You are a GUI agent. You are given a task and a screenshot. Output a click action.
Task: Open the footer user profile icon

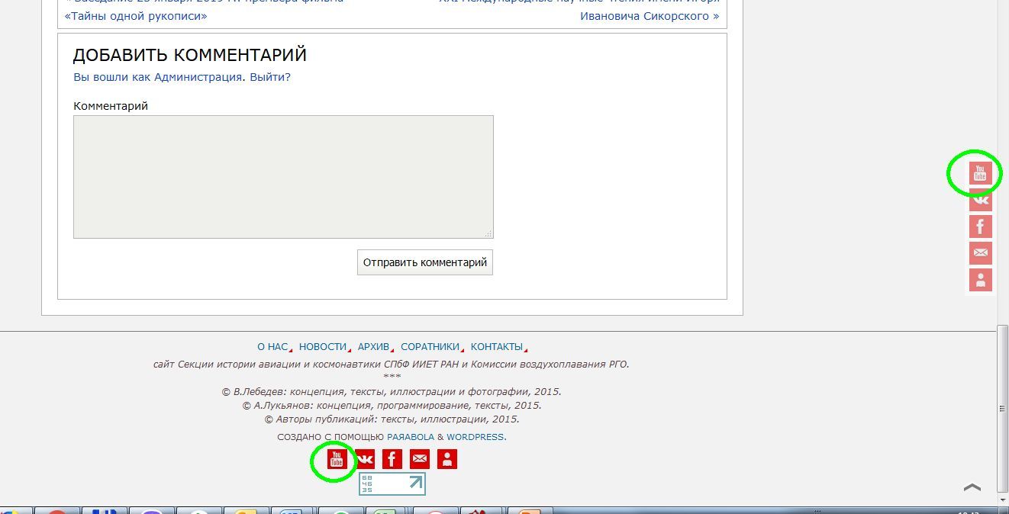(x=447, y=459)
